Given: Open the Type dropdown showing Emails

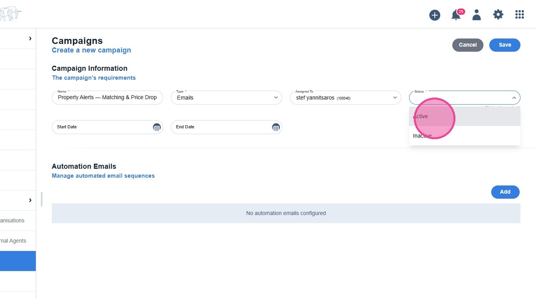Looking at the screenshot, I should (x=227, y=98).
